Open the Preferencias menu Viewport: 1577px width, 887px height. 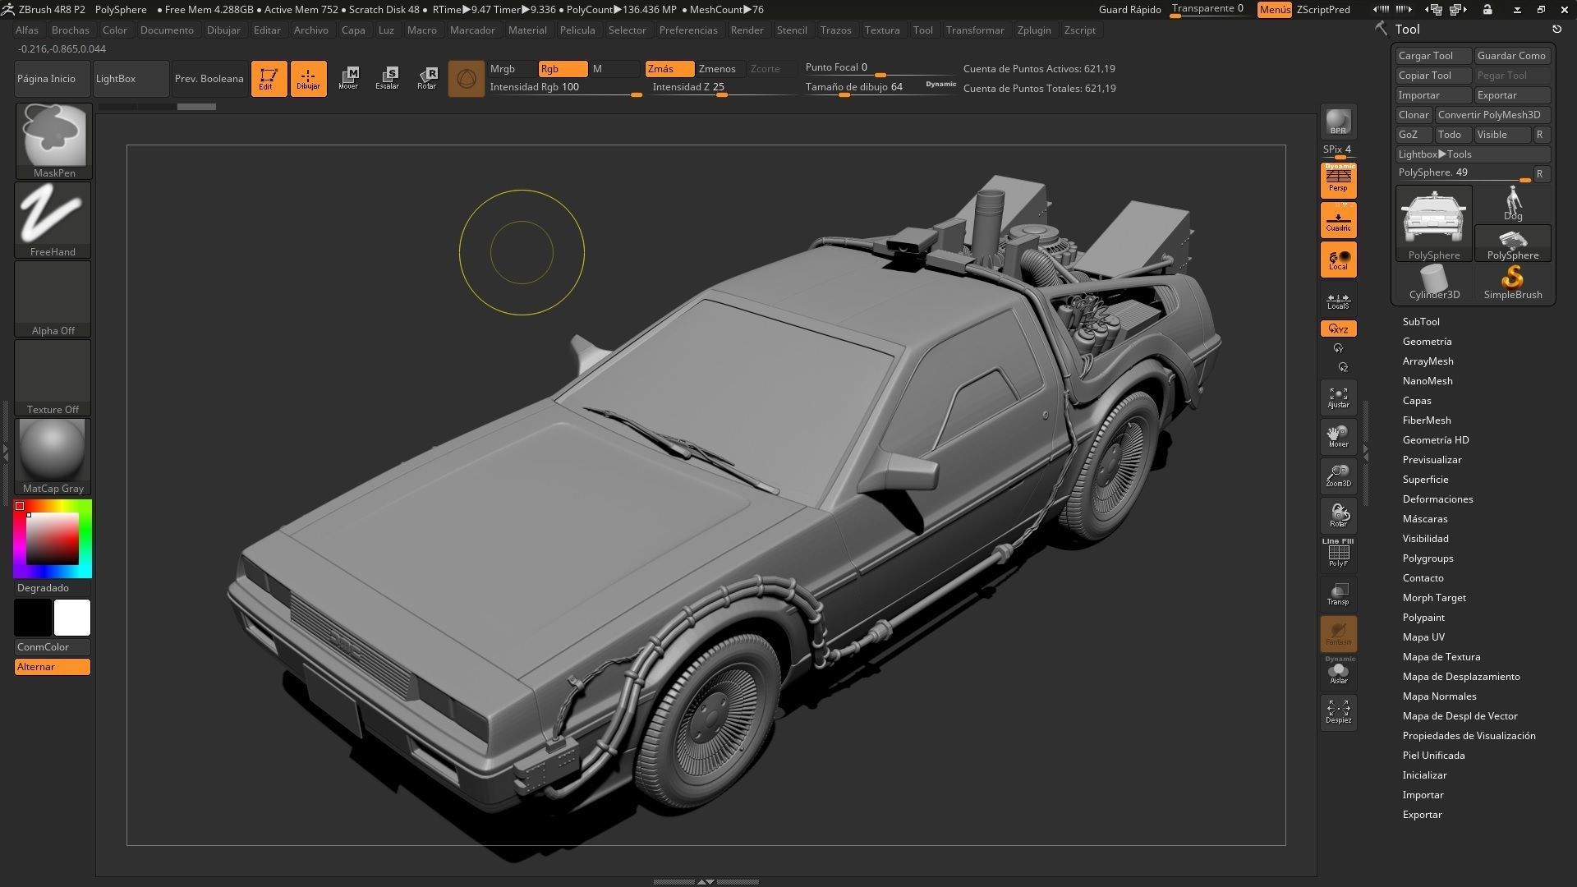688,30
